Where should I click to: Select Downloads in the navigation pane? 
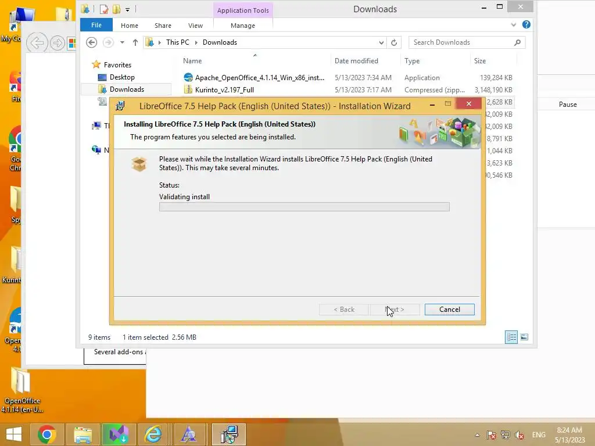[127, 89]
